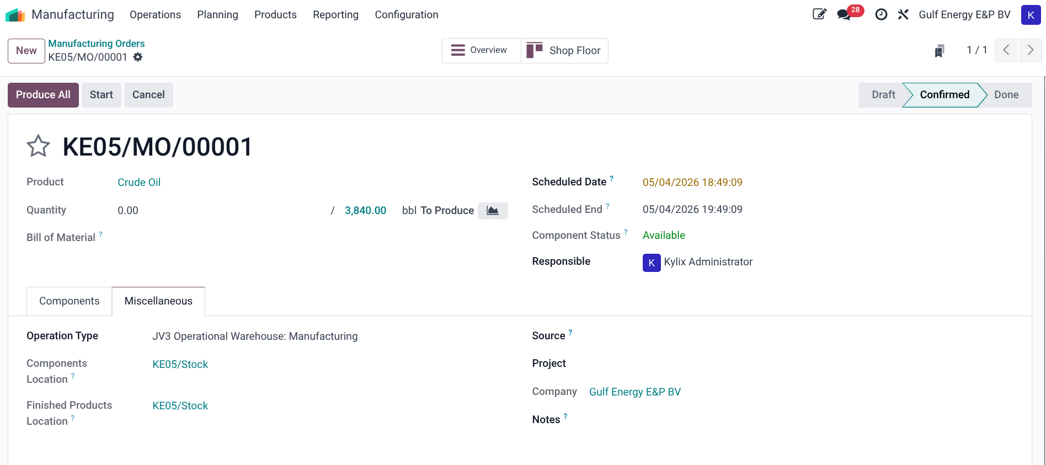Screen dimensions: 1046x465
Task: Open the forecast chart icon next to To Produce
Action: [493, 211]
